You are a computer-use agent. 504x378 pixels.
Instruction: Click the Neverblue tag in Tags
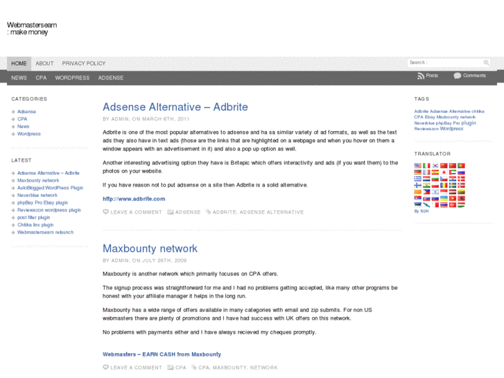(x=424, y=123)
